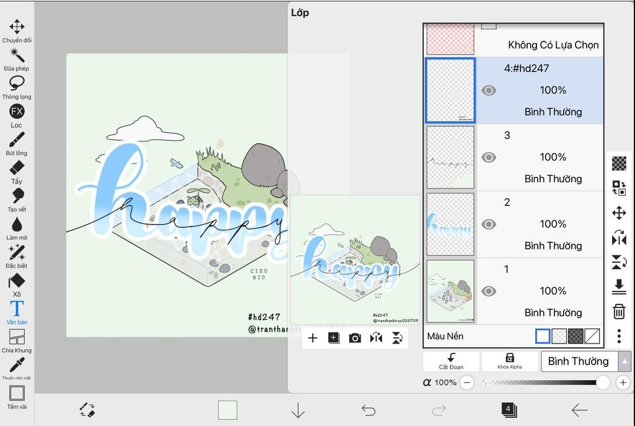The width and height of the screenshot is (635, 426).
Task: Choose dark checker background swatch
Action: pos(576,336)
